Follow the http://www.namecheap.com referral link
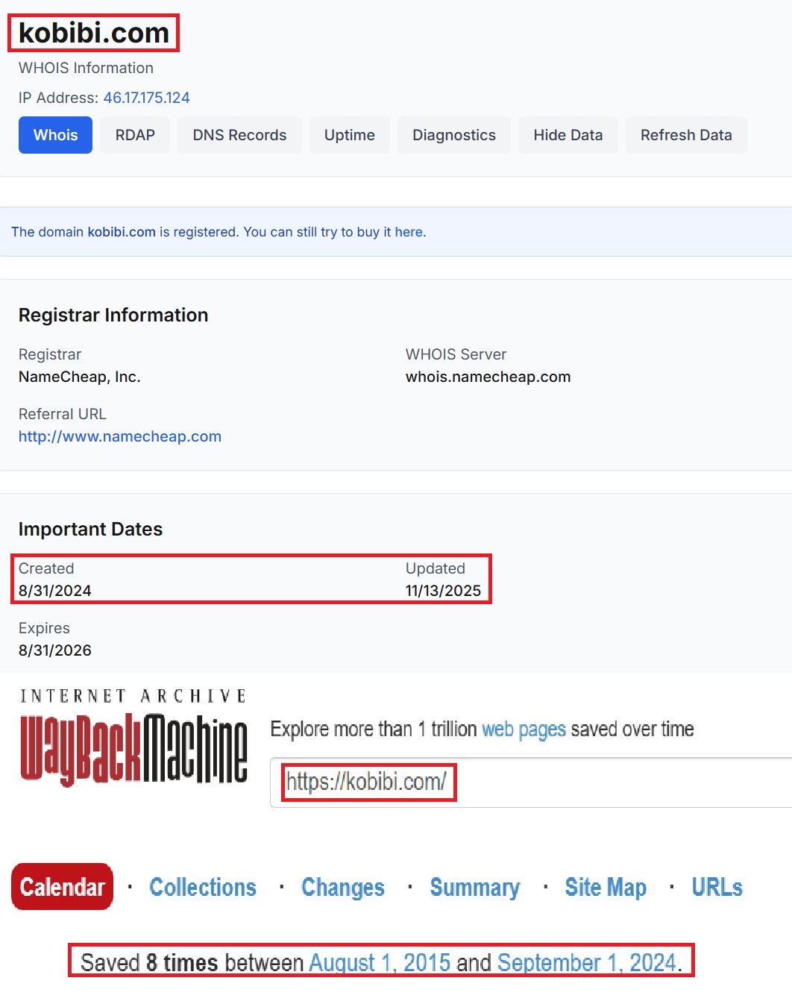The height and width of the screenshot is (1004, 792). (x=119, y=436)
